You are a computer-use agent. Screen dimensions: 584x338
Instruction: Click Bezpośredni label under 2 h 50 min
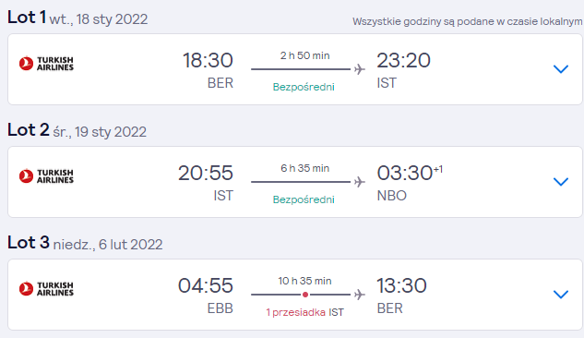304,87
